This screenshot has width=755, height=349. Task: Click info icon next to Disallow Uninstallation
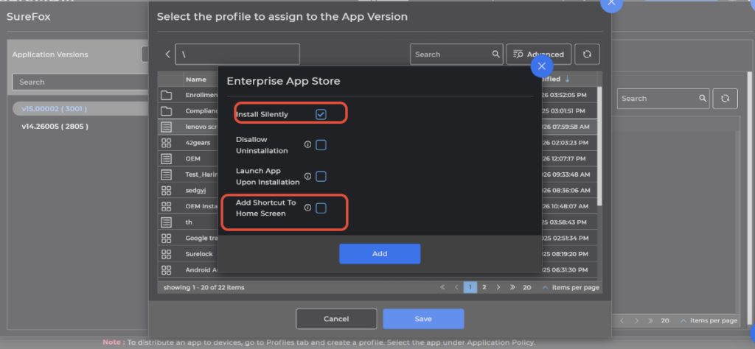click(x=307, y=145)
